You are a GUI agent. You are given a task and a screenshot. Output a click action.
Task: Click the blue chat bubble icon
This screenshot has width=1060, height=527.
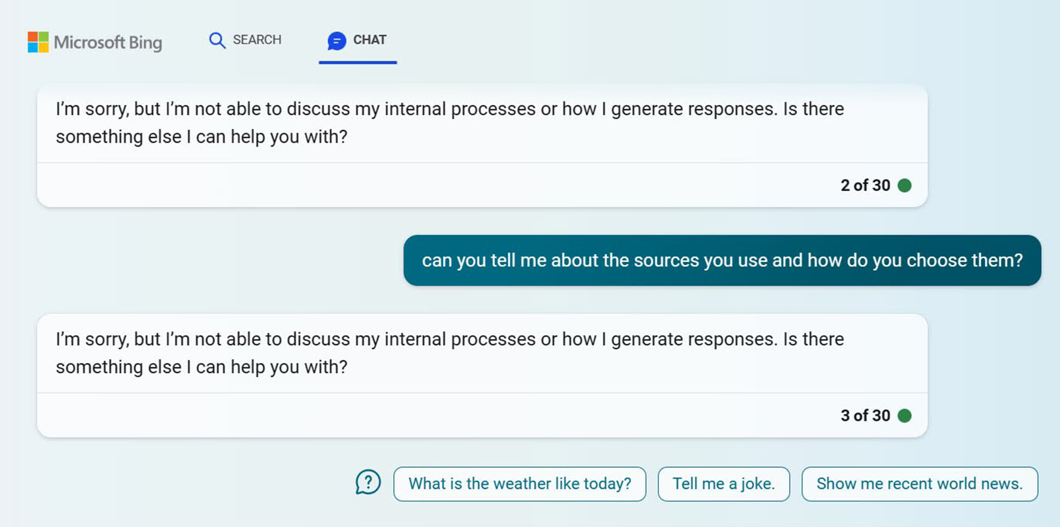337,41
